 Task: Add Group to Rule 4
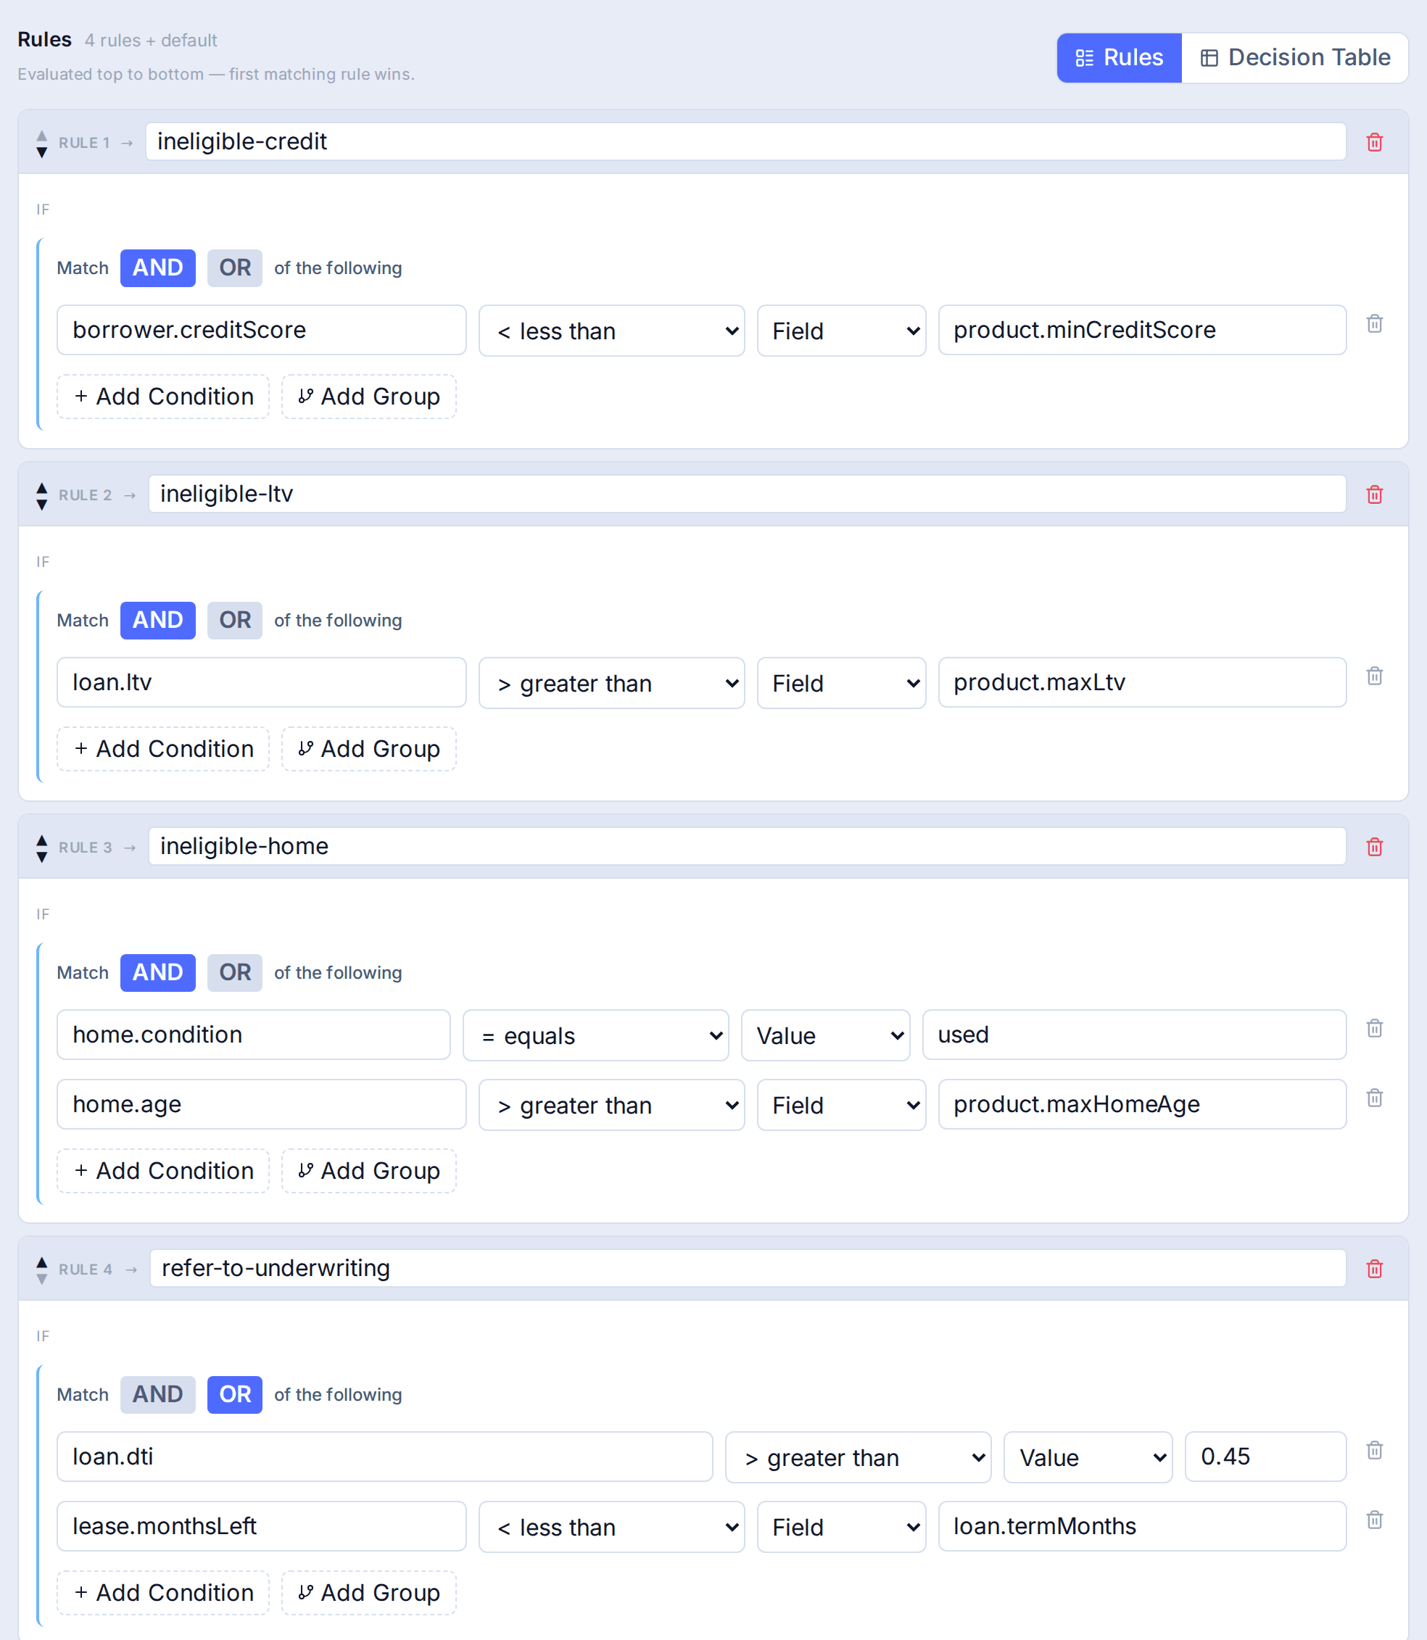[368, 1593]
